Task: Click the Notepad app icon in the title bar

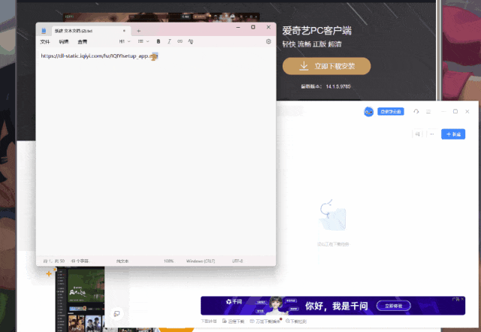Action: point(44,31)
